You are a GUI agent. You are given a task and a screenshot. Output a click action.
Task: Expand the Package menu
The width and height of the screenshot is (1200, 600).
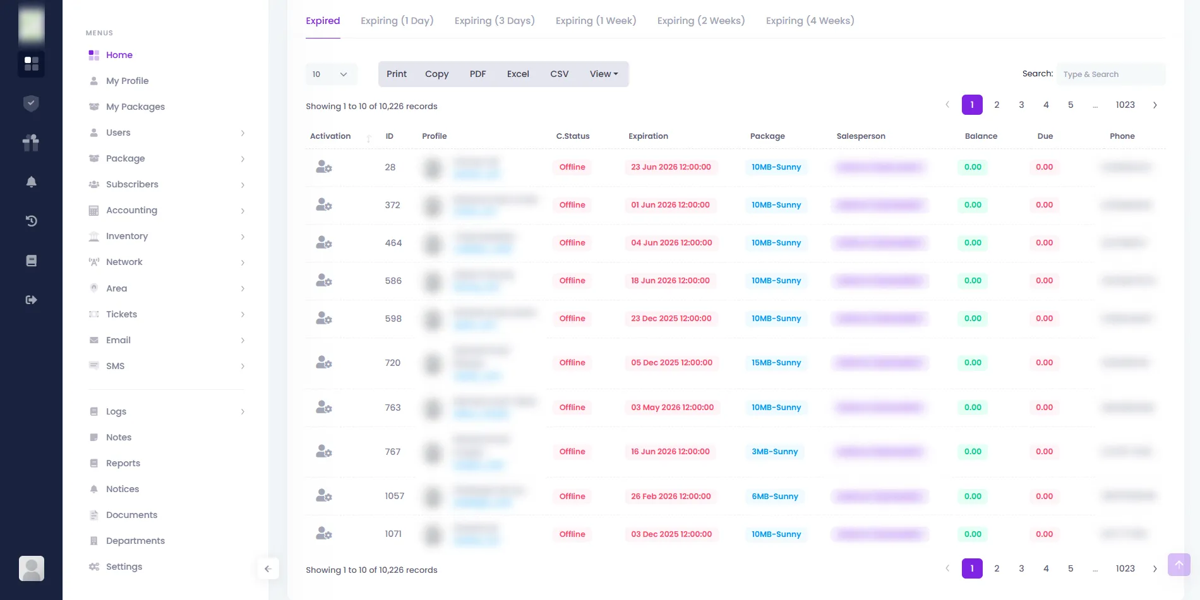click(166, 158)
